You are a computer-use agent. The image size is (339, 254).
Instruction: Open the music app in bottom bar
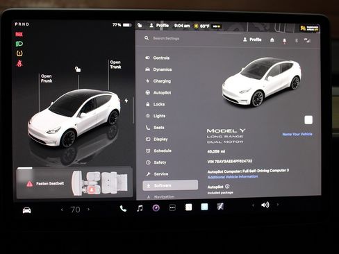coord(140,208)
